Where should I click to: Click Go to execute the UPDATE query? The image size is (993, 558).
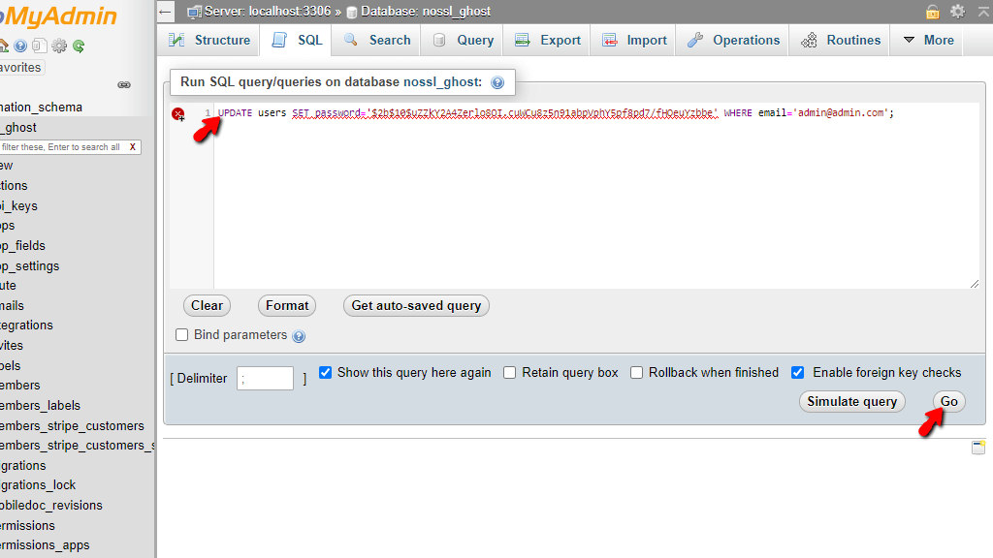tap(947, 401)
